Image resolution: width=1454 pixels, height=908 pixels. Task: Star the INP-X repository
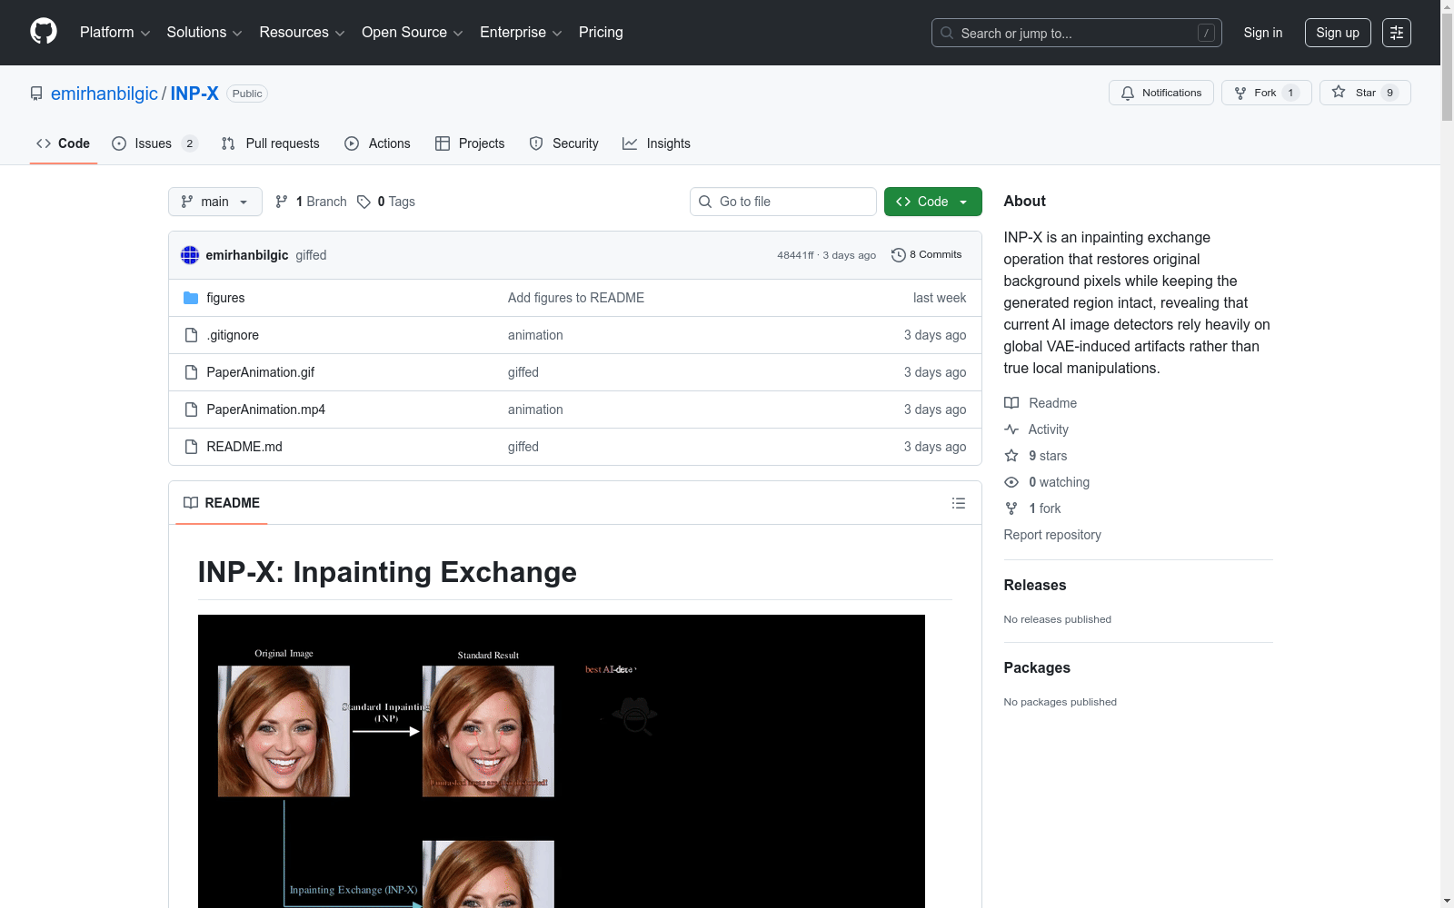(1365, 93)
